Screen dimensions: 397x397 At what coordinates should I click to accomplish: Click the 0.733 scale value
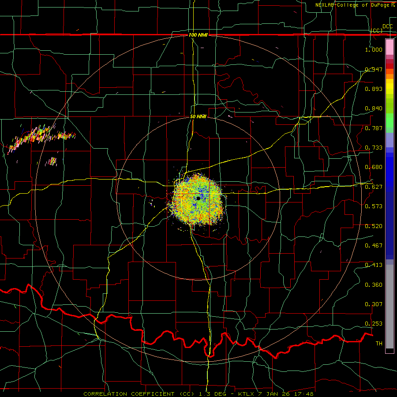coord(374,148)
